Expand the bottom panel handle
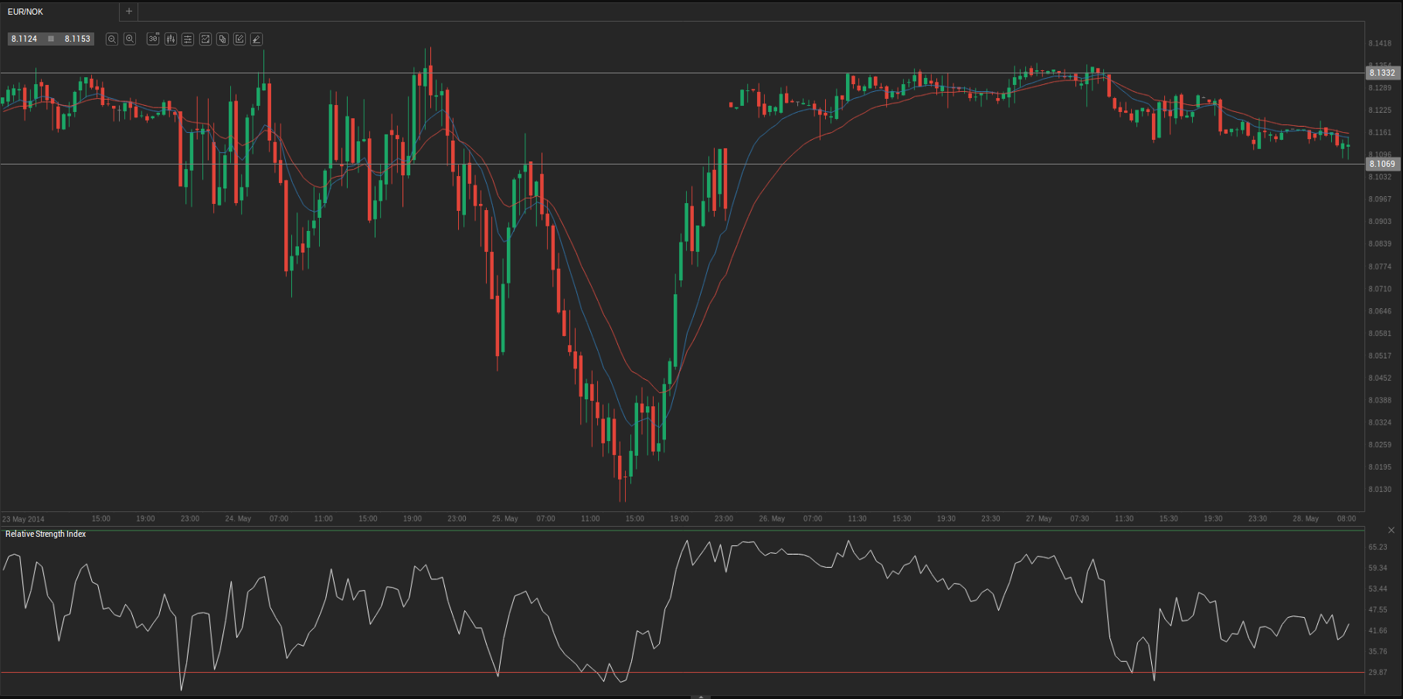Image resolution: width=1403 pixels, height=699 pixels. 700,696
